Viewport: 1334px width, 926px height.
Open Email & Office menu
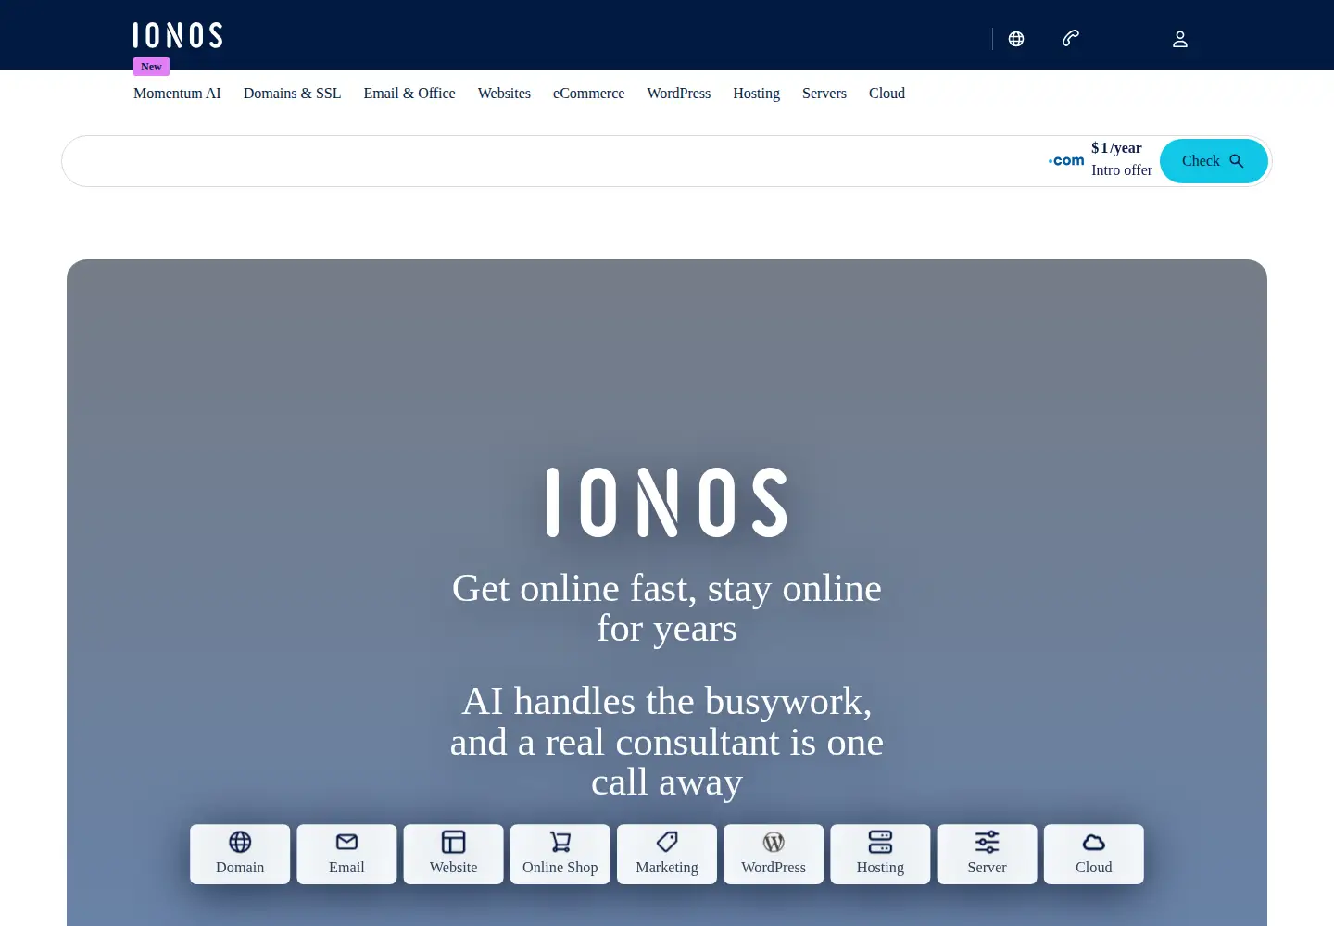[409, 94]
